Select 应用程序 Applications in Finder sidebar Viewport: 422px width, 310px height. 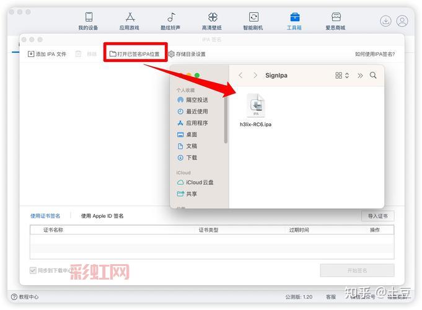193,123
